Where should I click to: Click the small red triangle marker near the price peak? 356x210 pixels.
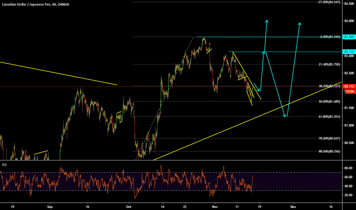[210, 44]
